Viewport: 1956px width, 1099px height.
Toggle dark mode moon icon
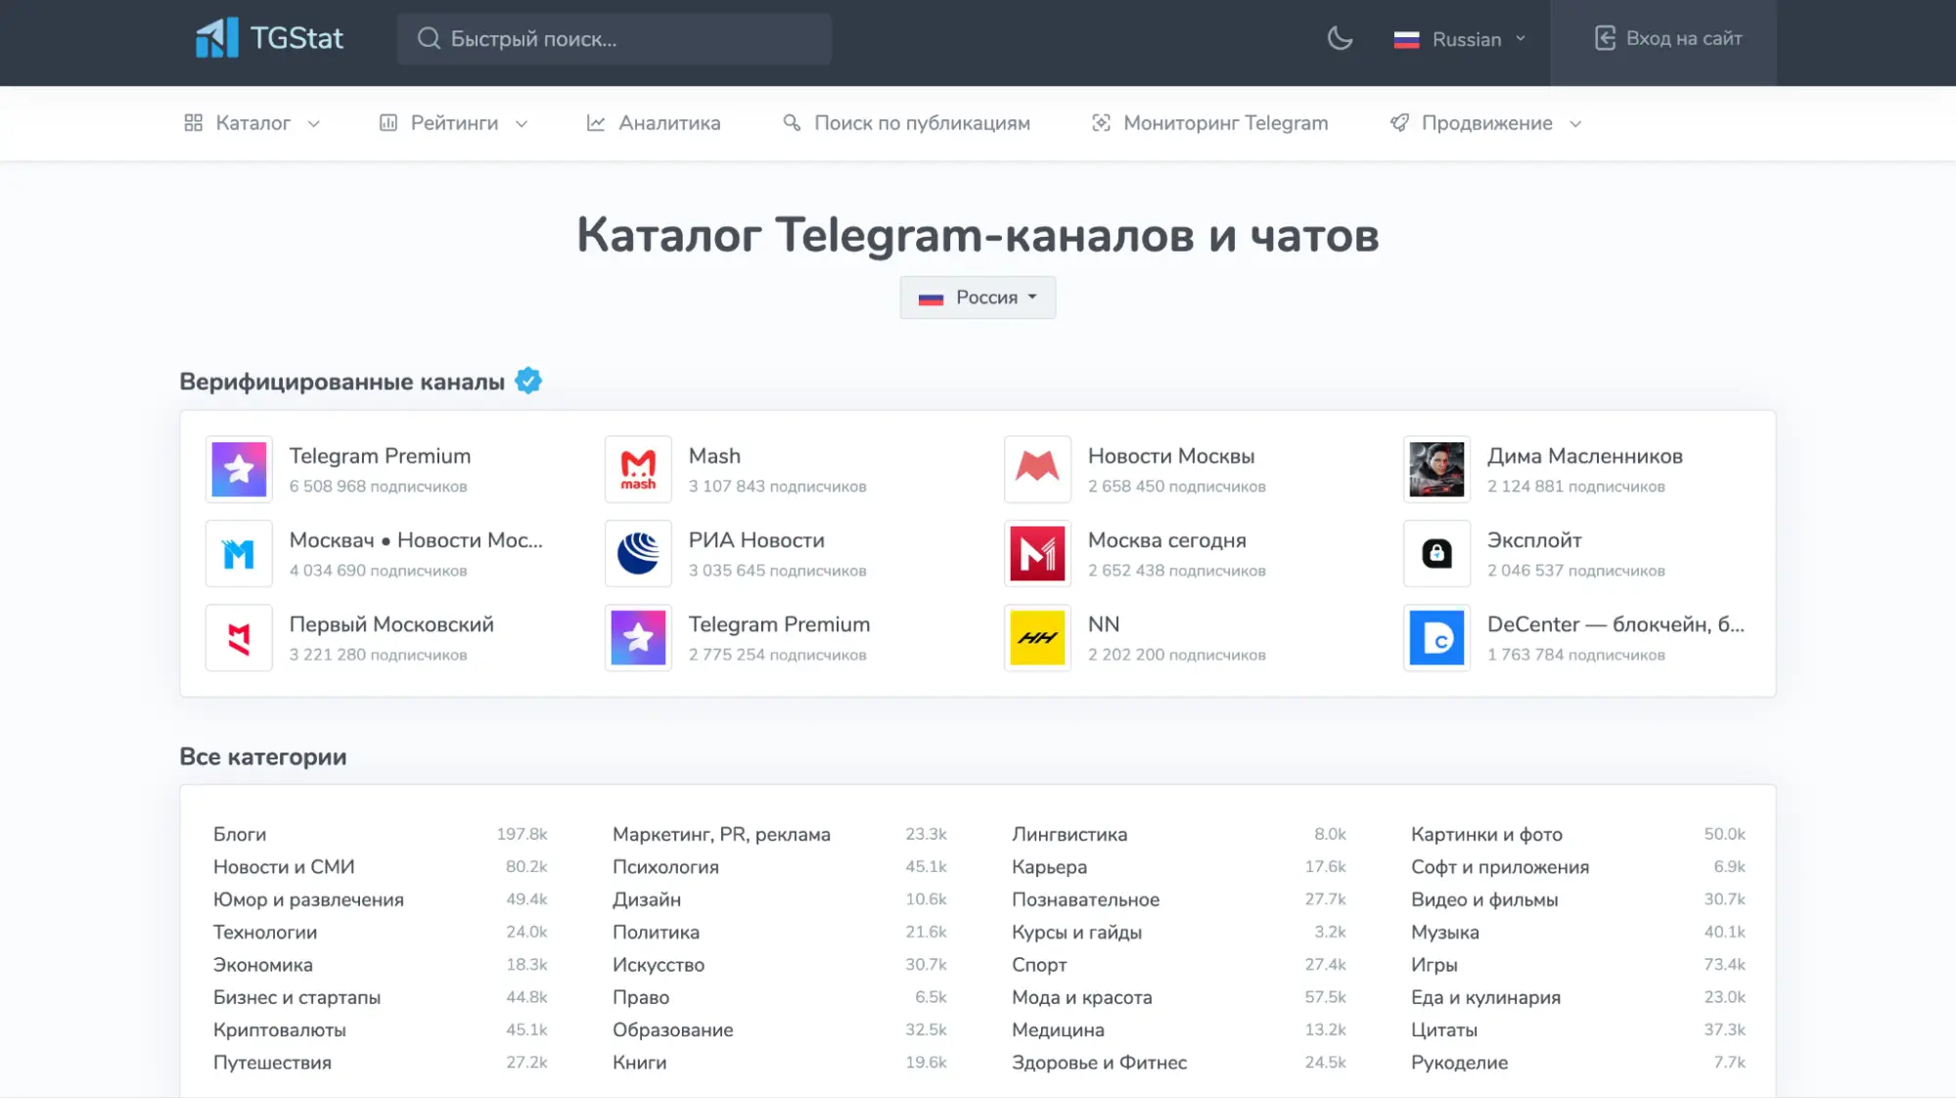(1340, 38)
